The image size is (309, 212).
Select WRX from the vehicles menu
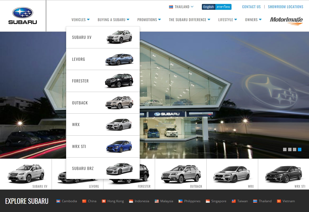[x=103, y=125]
